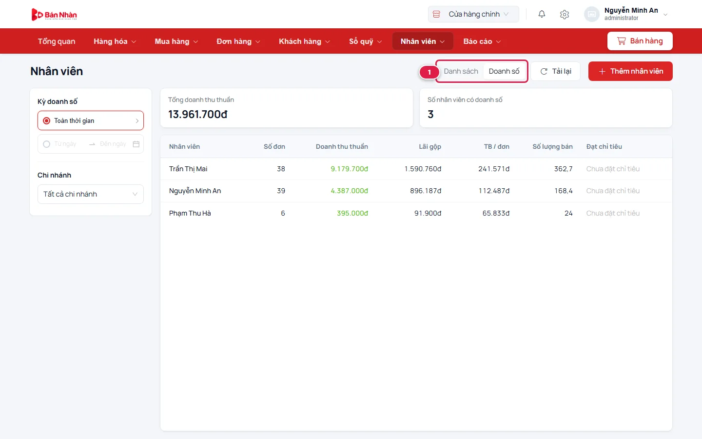The image size is (702, 439).
Task: Click the calendar icon in date range
Action: point(136,144)
